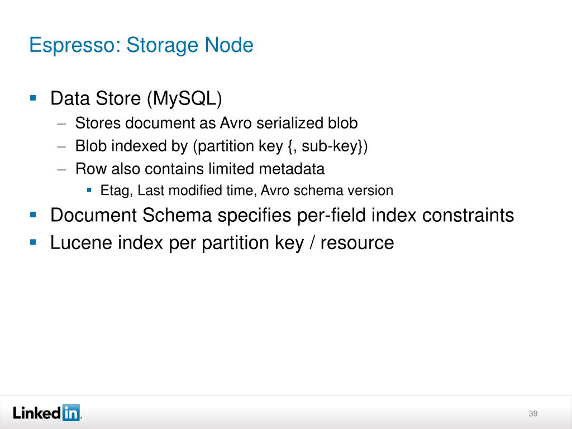Click 'Blob indexed by (partition key' line
572x429 pixels.
pyautogui.click(x=221, y=146)
